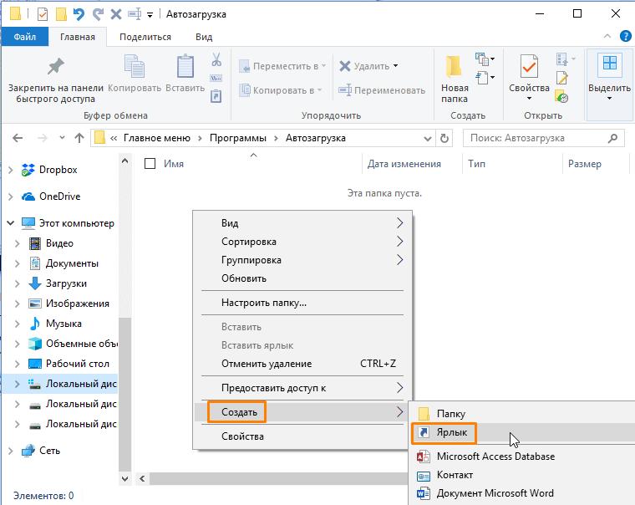Screen dimensions: 635x505
Task: Open Help question mark icon
Action: (x=625, y=36)
